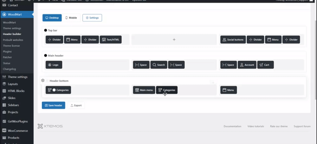Click the briefcase icon beside Projects
This screenshot has width=317, height=144.
(4, 112)
